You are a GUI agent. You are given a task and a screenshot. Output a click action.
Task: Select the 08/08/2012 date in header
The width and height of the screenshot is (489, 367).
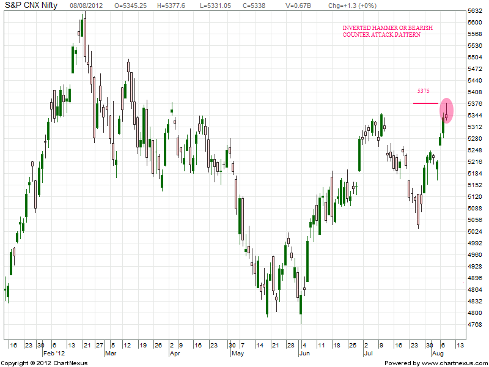(x=86, y=6)
